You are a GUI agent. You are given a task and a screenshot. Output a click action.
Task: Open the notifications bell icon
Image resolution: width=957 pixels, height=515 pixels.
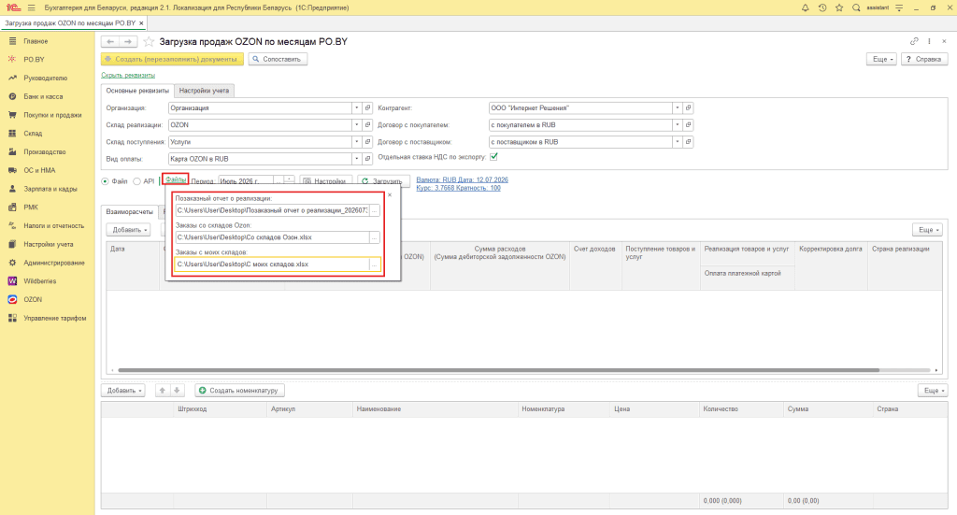pos(805,7)
